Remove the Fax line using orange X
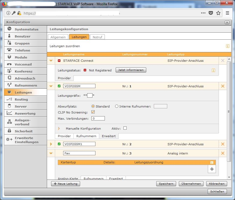 223,153
